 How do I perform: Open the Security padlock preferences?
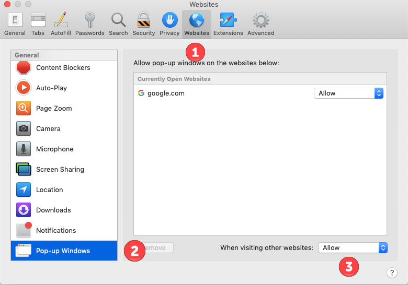144,24
